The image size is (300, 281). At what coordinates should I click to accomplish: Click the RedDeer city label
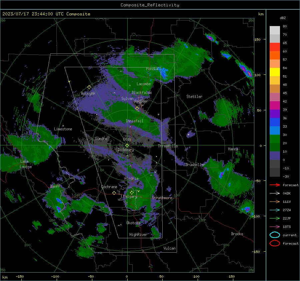click(x=141, y=101)
